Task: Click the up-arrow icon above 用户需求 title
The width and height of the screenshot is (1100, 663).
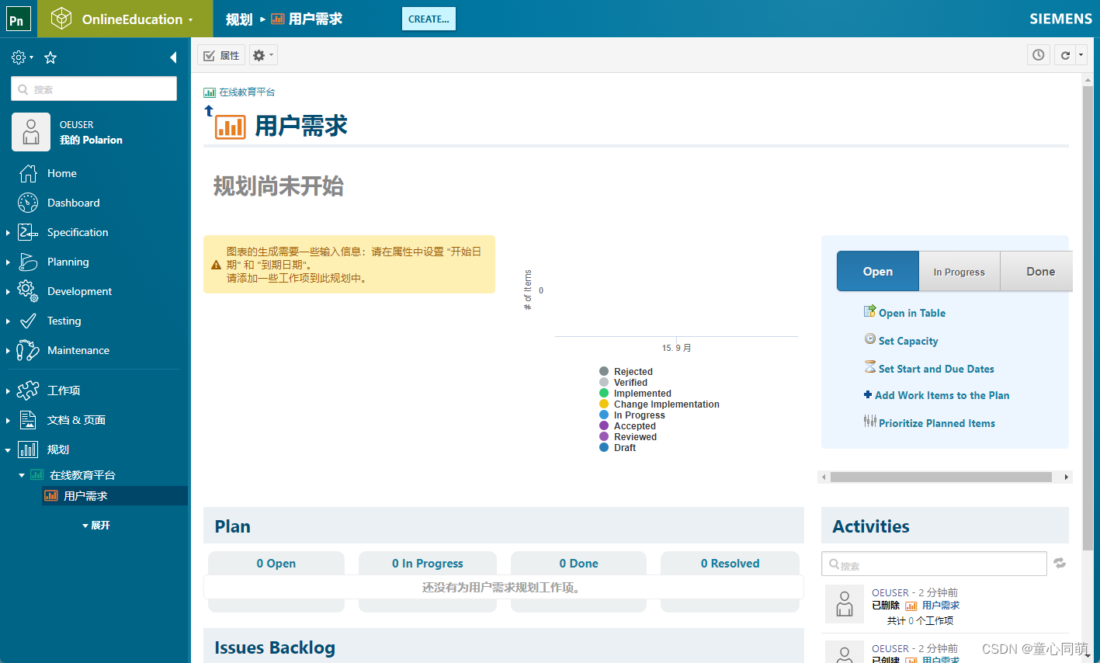Action: 208,109
